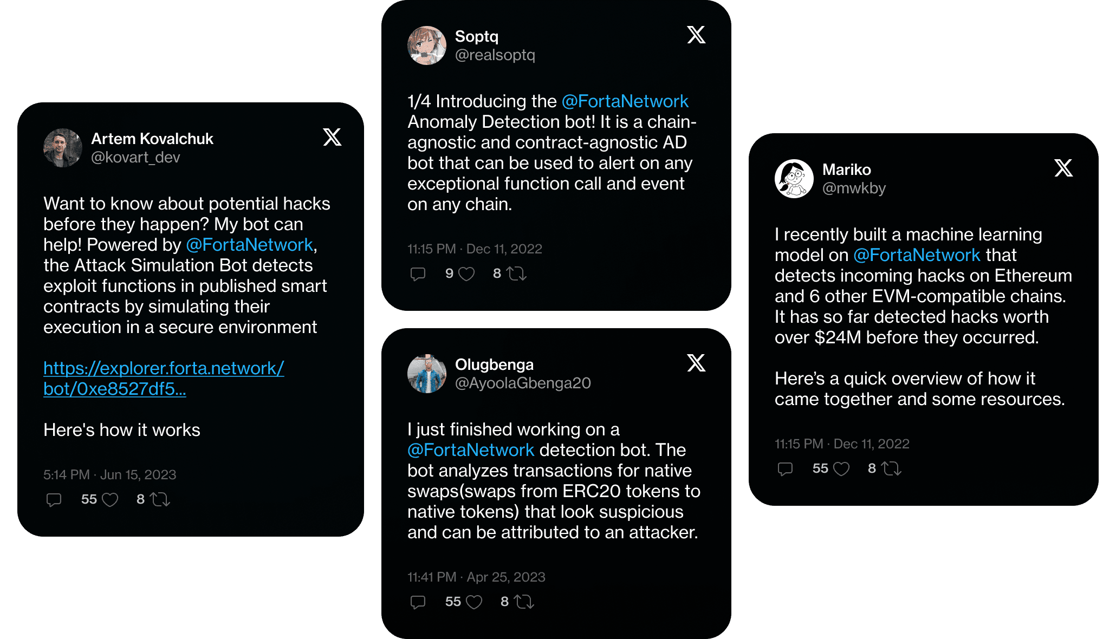Image resolution: width=1116 pixels, height=639 pixels.
Task: Like Olugbenga's tweet with the heart icon
Action: 474,602
